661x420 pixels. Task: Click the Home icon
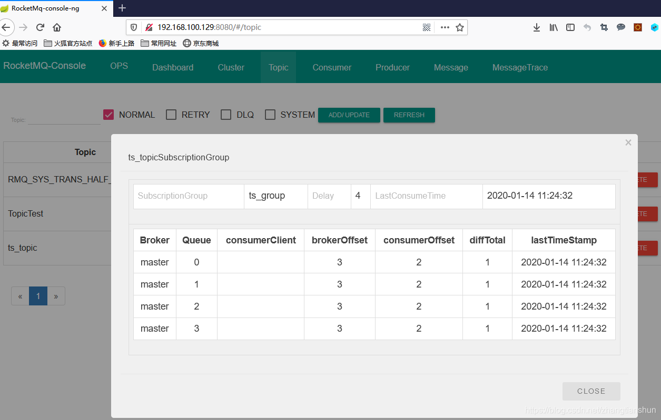(x=57, y=27)
